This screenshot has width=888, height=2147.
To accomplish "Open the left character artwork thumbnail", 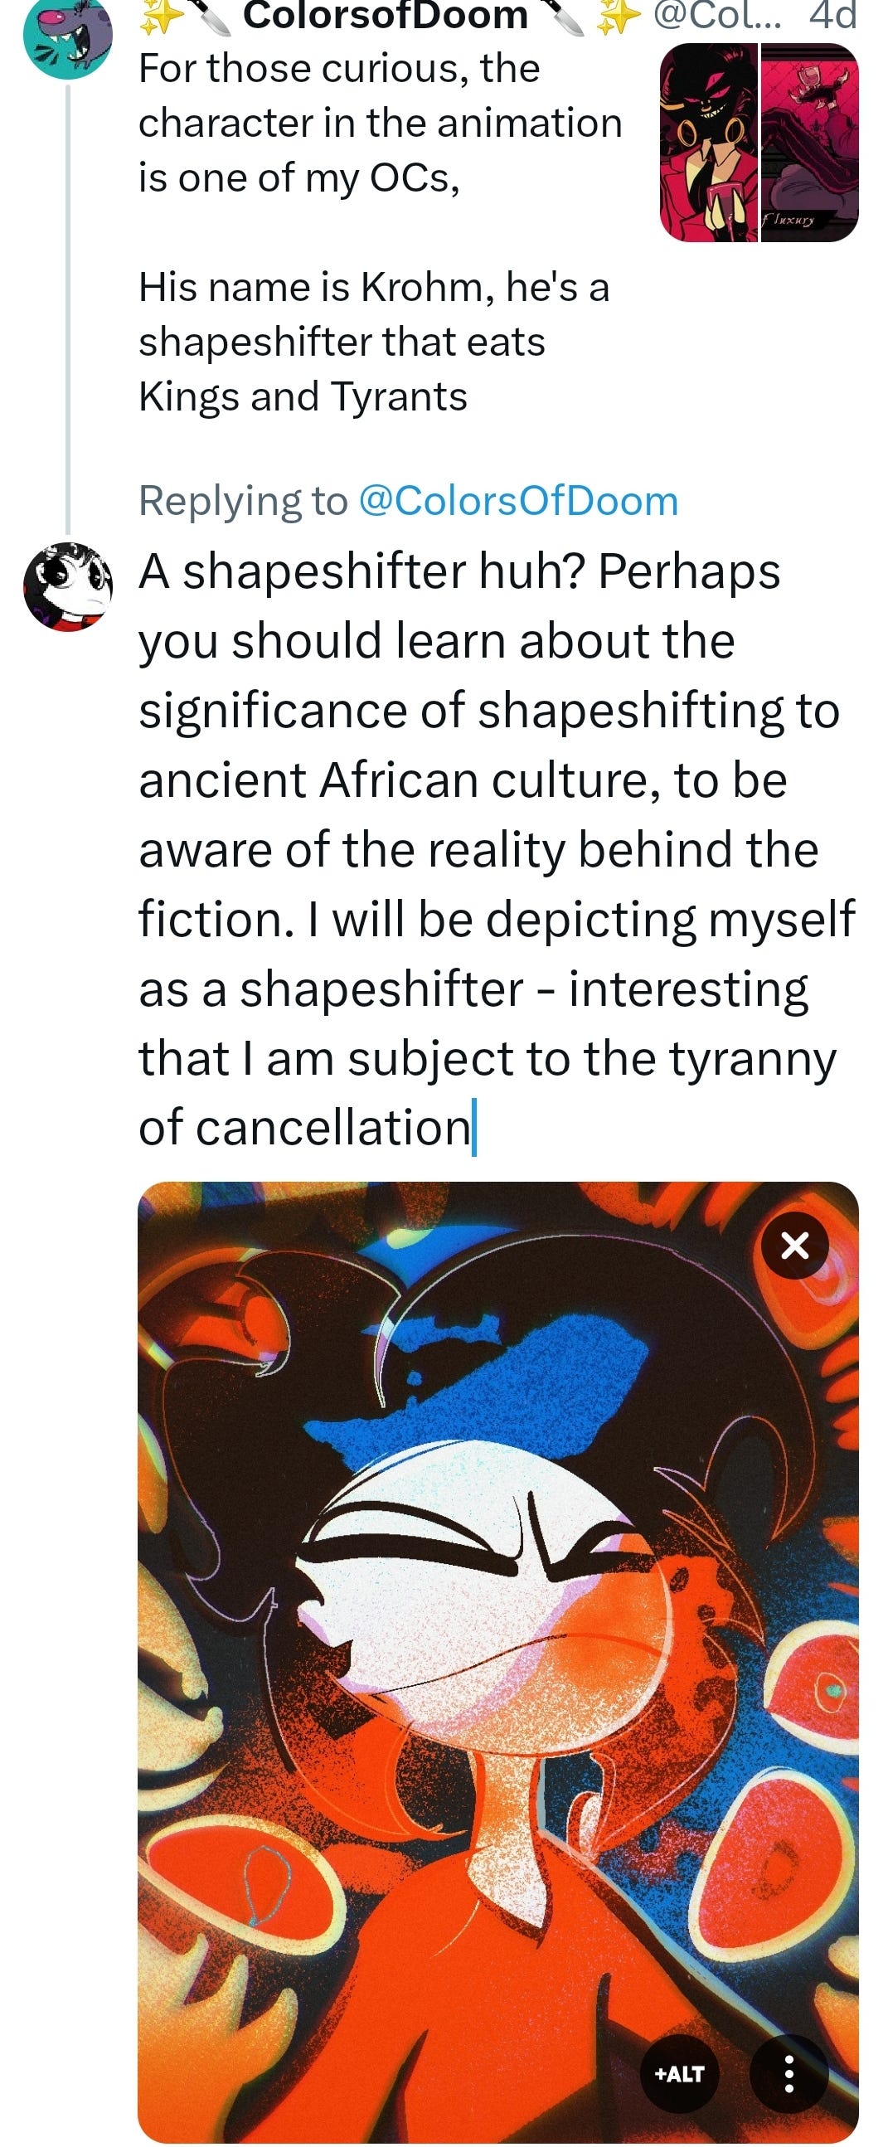I will (x=709, y=143).
